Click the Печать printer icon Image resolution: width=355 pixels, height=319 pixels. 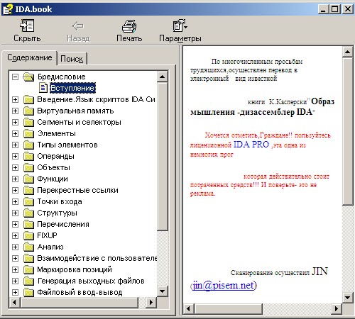pyautogui.click(x=129, y=26)
